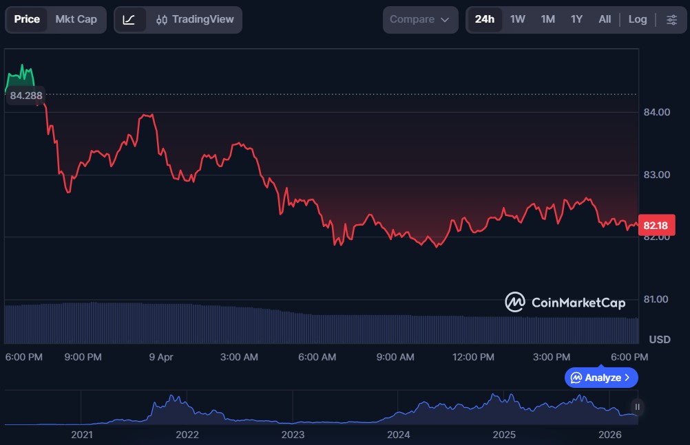
Task: Select the 24h time range
Action: click(x=484, y=19)
